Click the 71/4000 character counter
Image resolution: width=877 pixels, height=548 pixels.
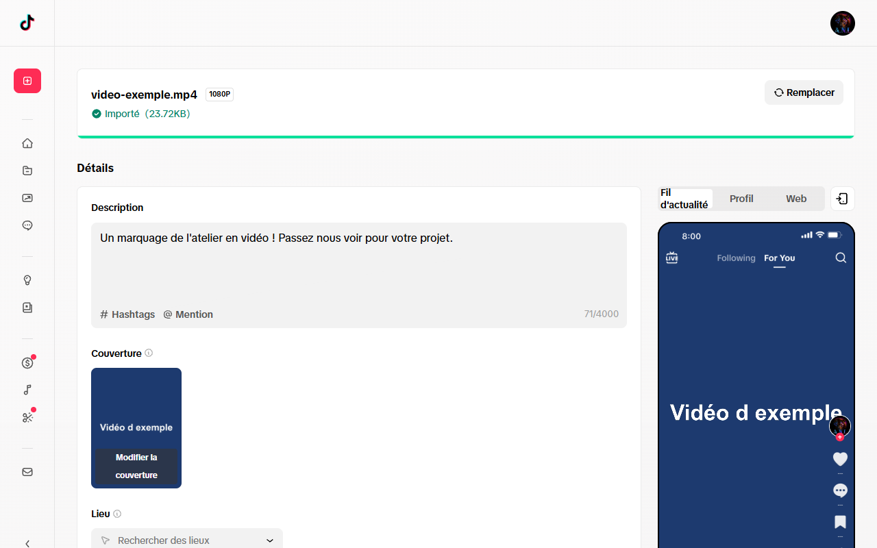click(602, 314)
